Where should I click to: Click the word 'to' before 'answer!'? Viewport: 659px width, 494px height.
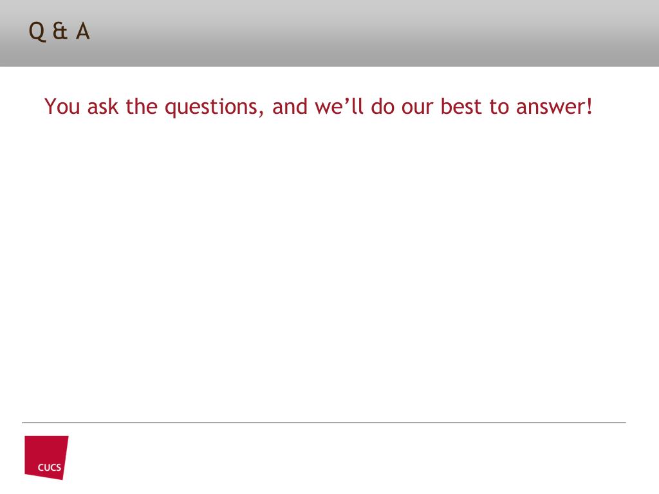499,107
